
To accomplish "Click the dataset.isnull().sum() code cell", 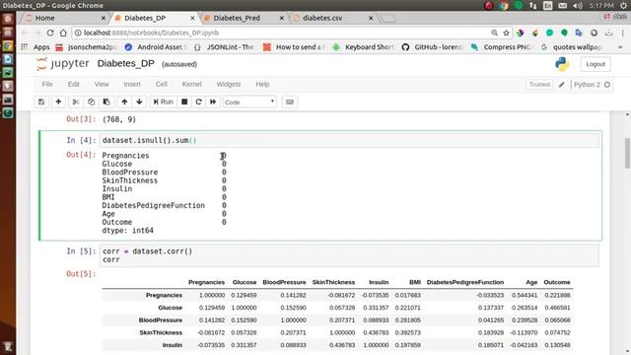I will coord(349,140).
